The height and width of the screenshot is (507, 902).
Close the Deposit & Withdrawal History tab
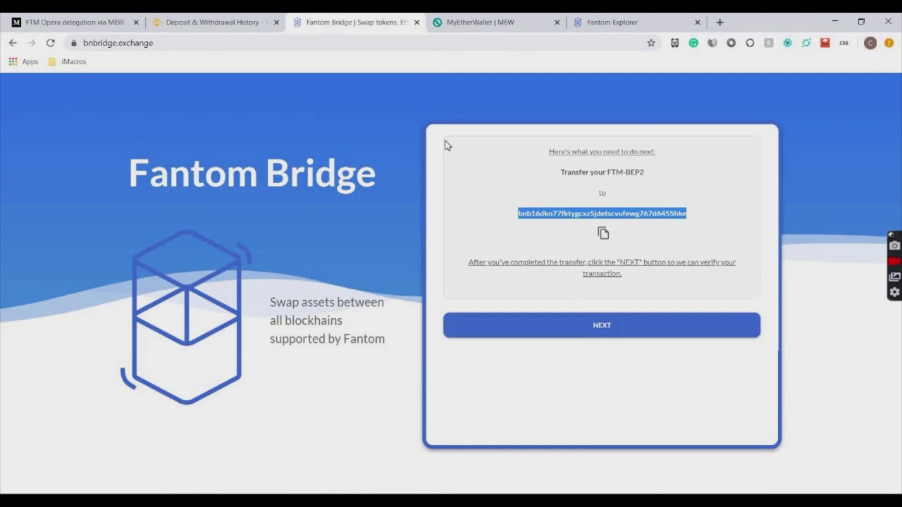(276, 23)
